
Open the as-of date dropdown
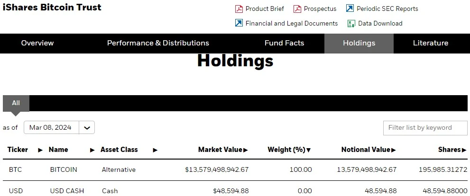point(87,127)
